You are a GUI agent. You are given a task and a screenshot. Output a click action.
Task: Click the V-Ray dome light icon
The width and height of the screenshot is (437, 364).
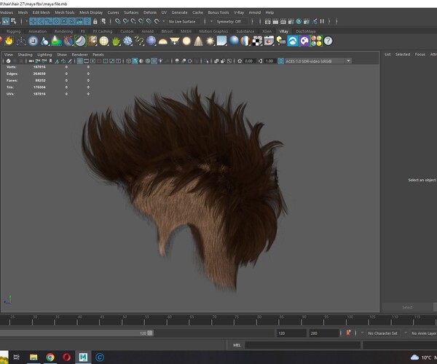coord(162,41)
